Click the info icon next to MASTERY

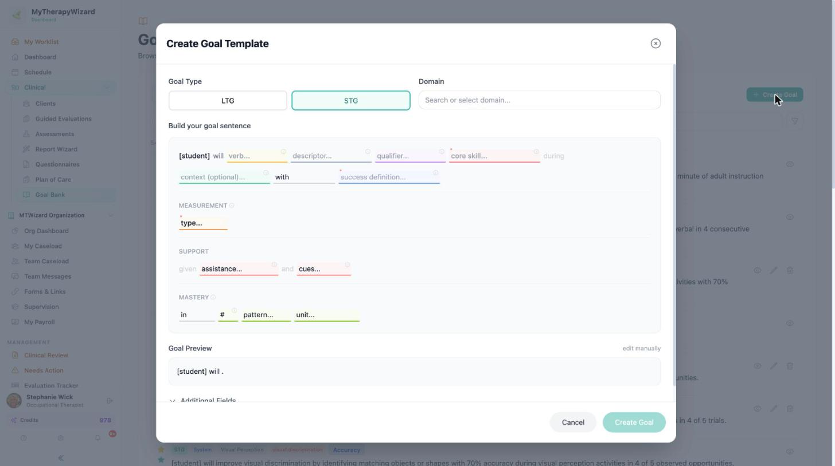[213, 297]
